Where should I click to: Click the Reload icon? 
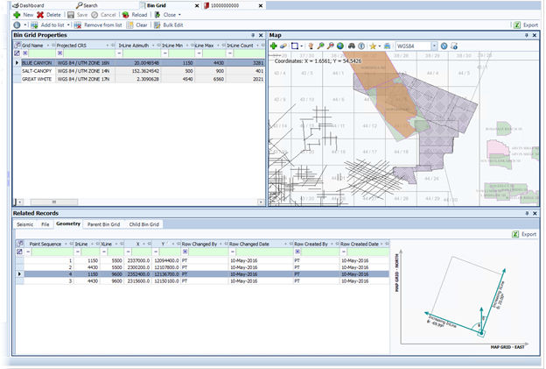(125, 15)
